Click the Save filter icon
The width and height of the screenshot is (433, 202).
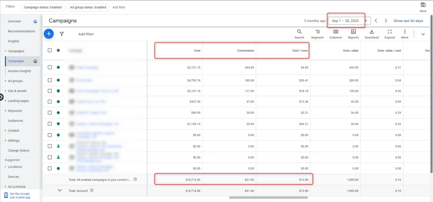point(423,5)
